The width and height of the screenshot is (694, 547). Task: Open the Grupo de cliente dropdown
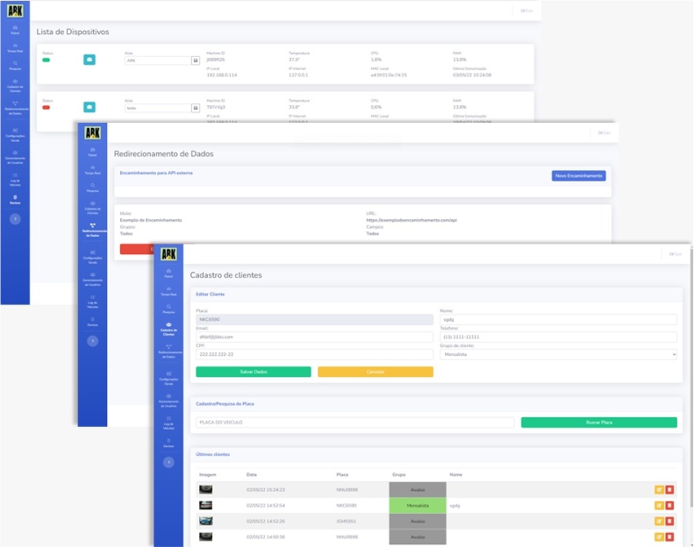(x=558, y=354)
